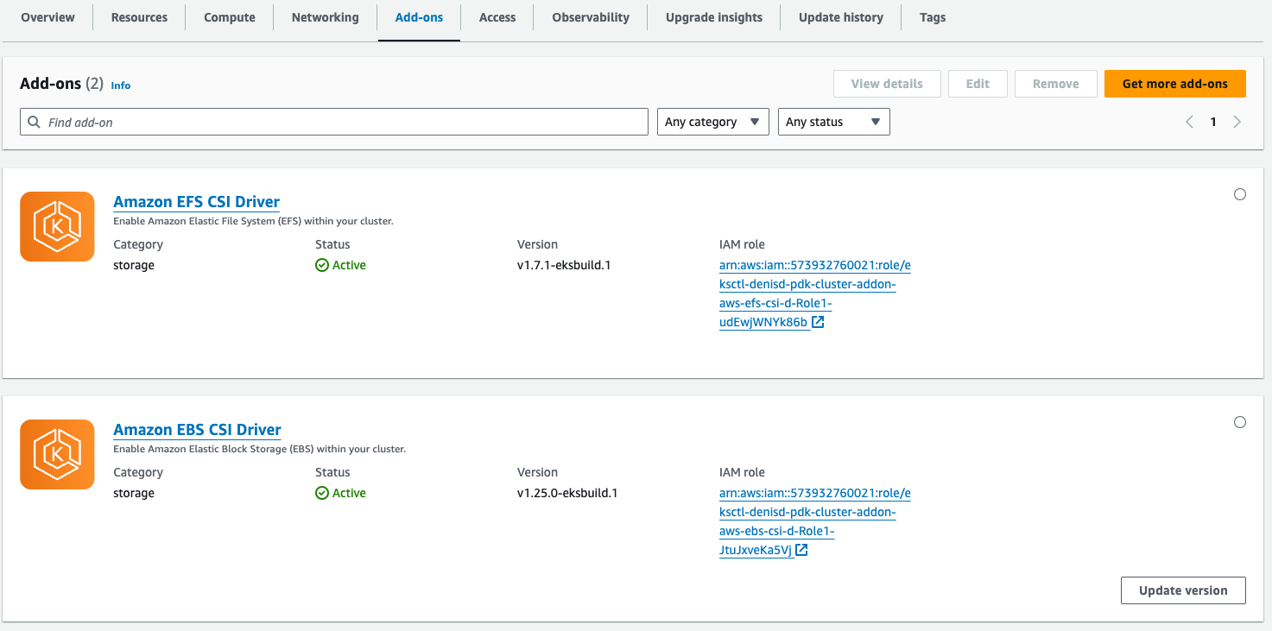Open external link icon for EBS IAM role

coord(801,550)
